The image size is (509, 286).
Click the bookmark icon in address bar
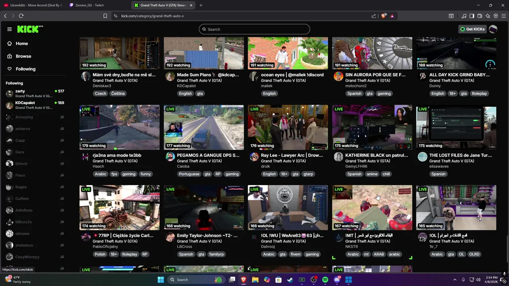105,16
